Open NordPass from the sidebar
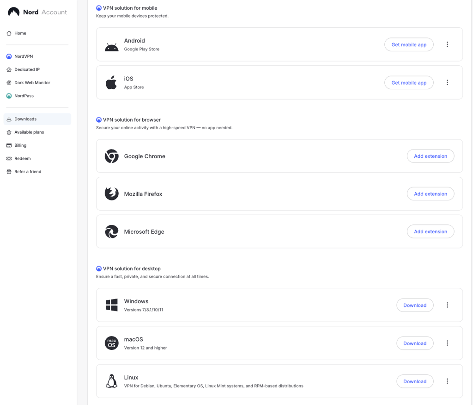Viewport: 473px width, 405px height. pos(37,96)
